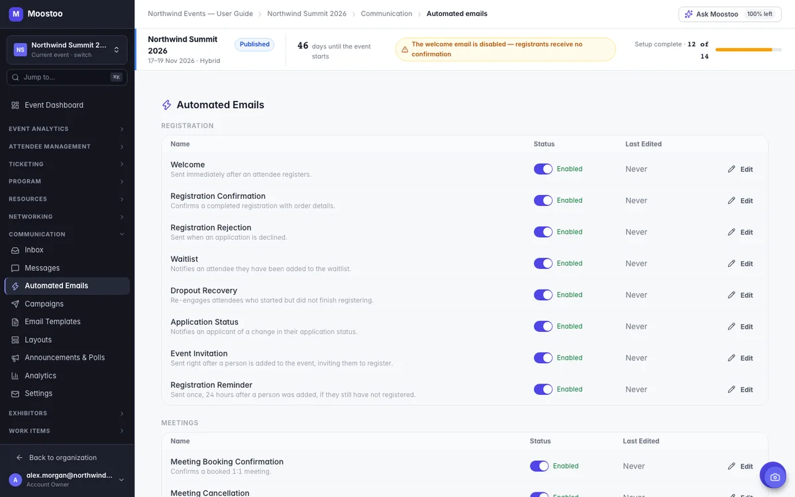The image size is (795, 497).
Task: Switch off the Waitlist email toggle
Action: [543, 264]
